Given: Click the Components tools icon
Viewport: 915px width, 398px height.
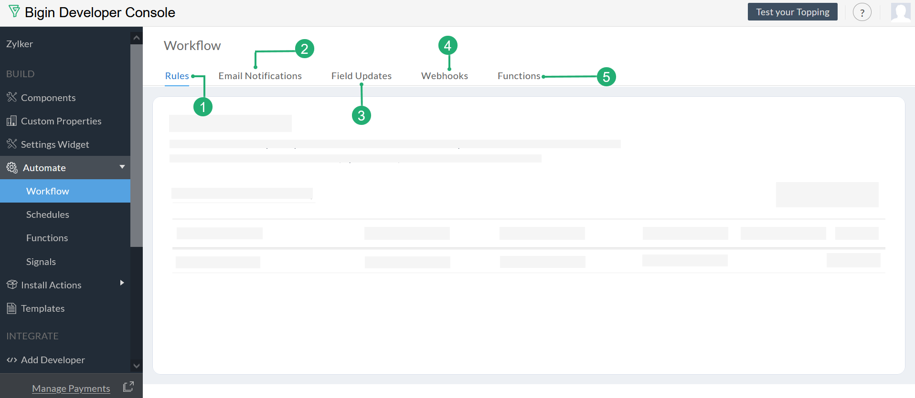Looking at the screenshot, I should tap(12, 97).
